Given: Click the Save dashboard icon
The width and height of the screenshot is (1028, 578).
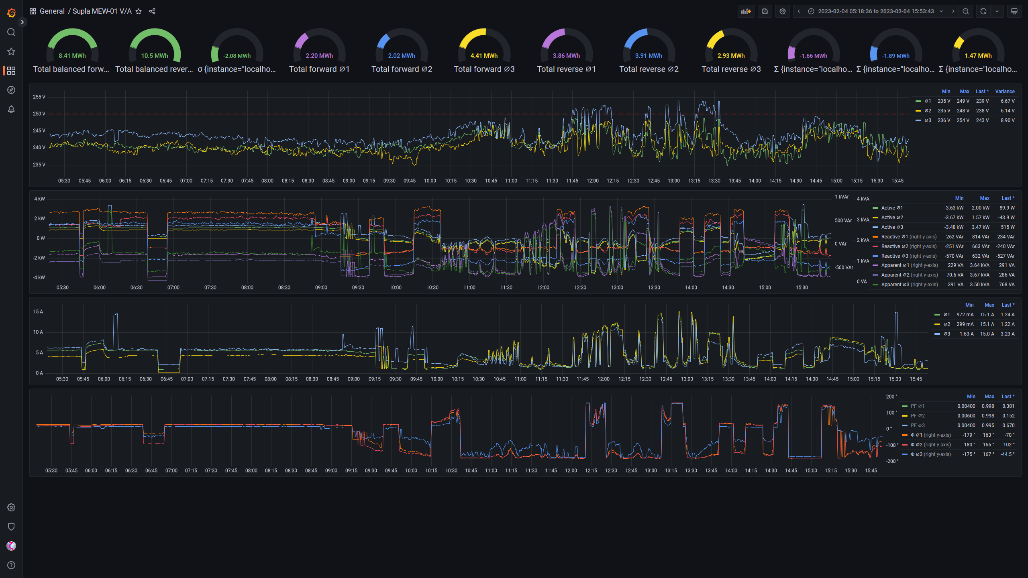Looking at the screenshot, I should 765,11.
